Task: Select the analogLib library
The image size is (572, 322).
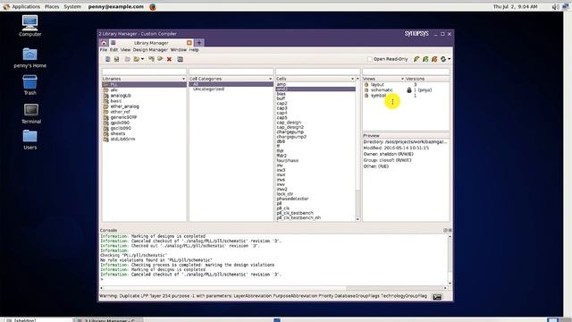Action: pos(121,96)
